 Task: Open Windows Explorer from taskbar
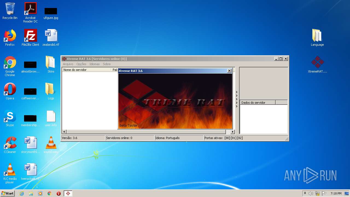(31, 193)
